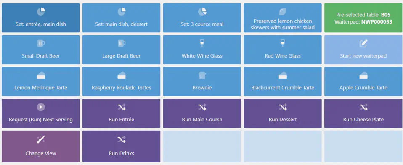Trigger the Run Dessert action
This screenshot has height=165, width=403.
tap(283, 113)
